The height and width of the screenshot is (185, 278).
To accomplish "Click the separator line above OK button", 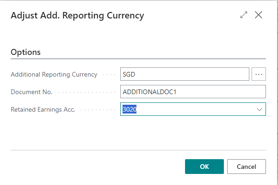I will click(x=138, y=150).
